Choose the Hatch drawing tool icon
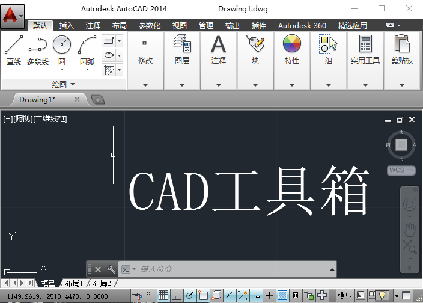The width and height of the screenshot is (423, 303). pos(109,70)
